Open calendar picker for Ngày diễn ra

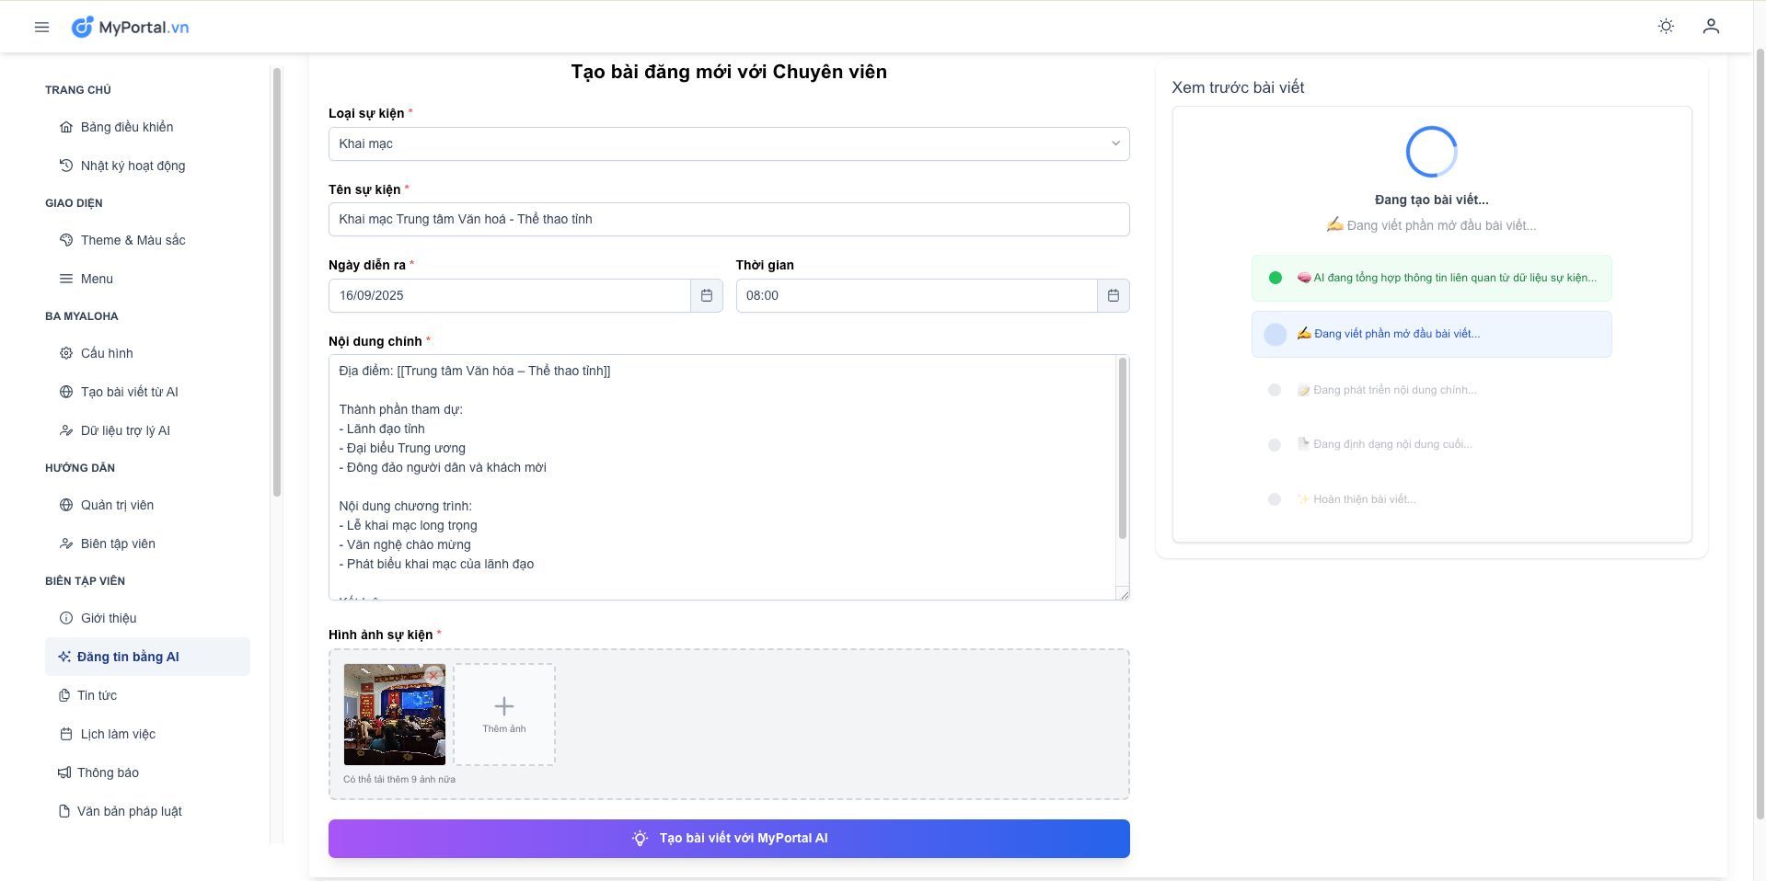(707, 295)
